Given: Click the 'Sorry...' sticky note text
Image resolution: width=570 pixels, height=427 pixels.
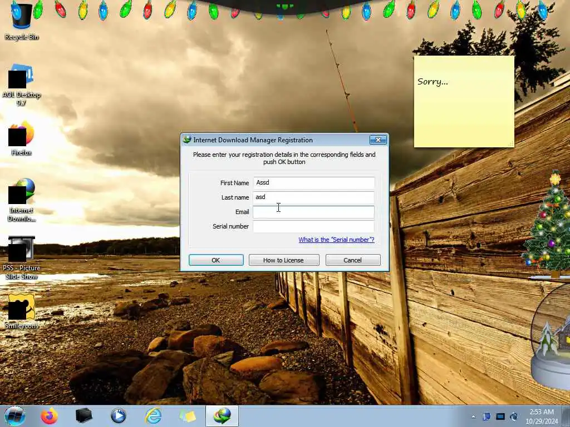Looking at the screenshot, I should pyautogui.click(x=433, y=81).
